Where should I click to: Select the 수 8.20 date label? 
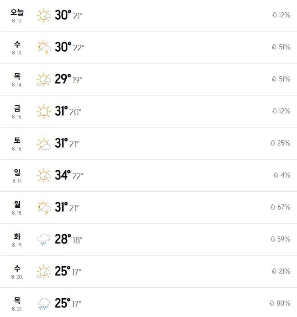pos(17,272)
